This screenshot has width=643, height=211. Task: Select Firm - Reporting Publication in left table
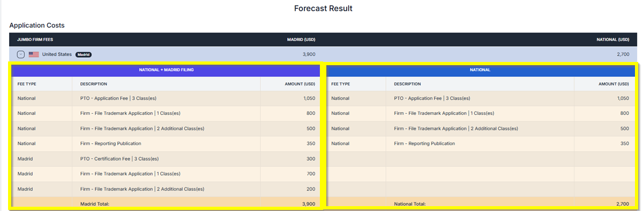(110, 144)
